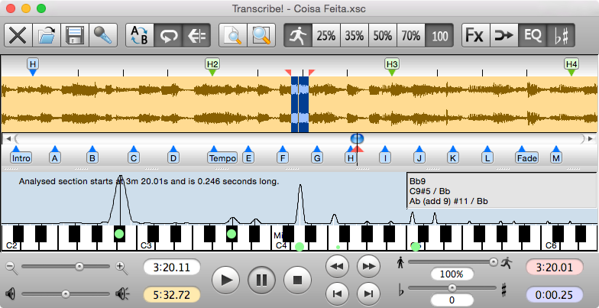Click the playback volume slider
Viewport: 599px width, 308px height.
[65, 293]
